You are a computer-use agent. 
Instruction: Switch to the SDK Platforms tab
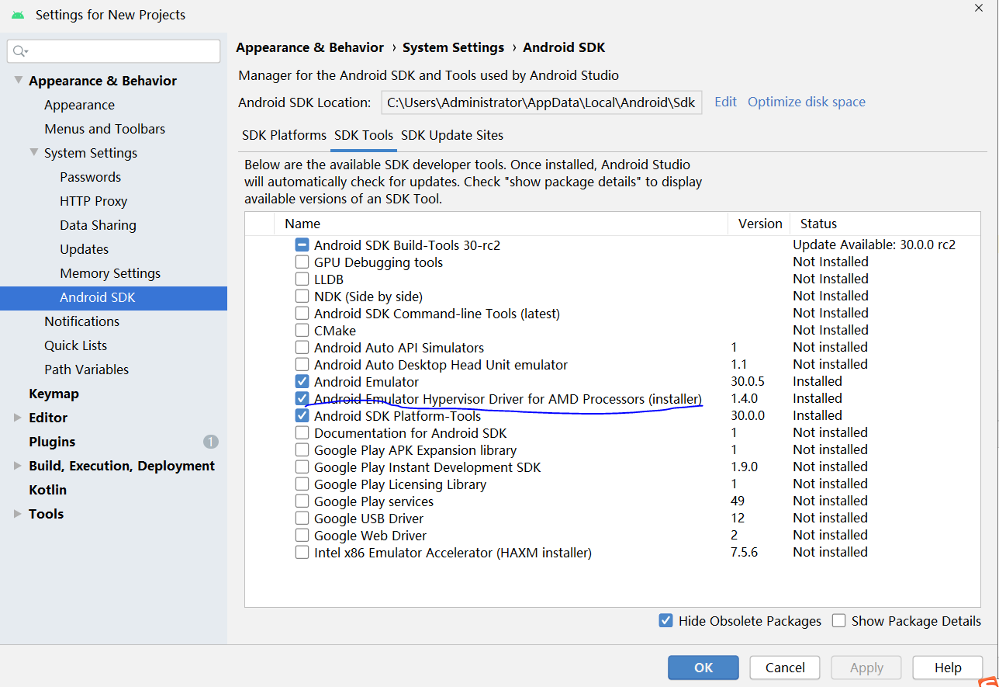[x=284, y=135]
